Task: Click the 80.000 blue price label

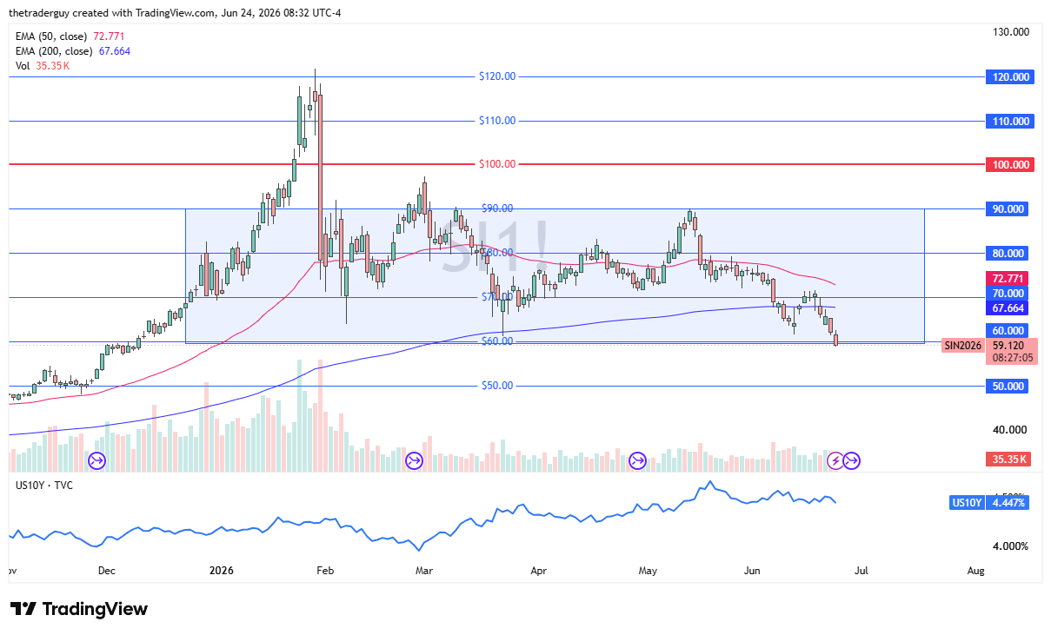Action: click(x=1008, y=253)
